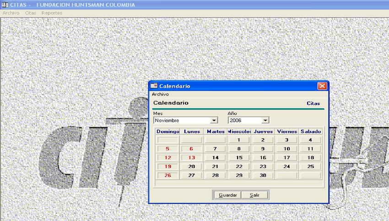389x221 pixels.
Task: Select red Sunday day 19
Action: [167, 167]
